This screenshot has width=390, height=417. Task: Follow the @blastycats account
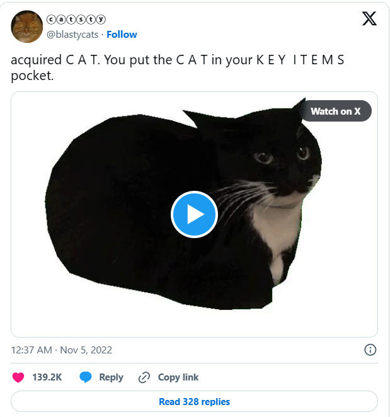pos(122,35)
